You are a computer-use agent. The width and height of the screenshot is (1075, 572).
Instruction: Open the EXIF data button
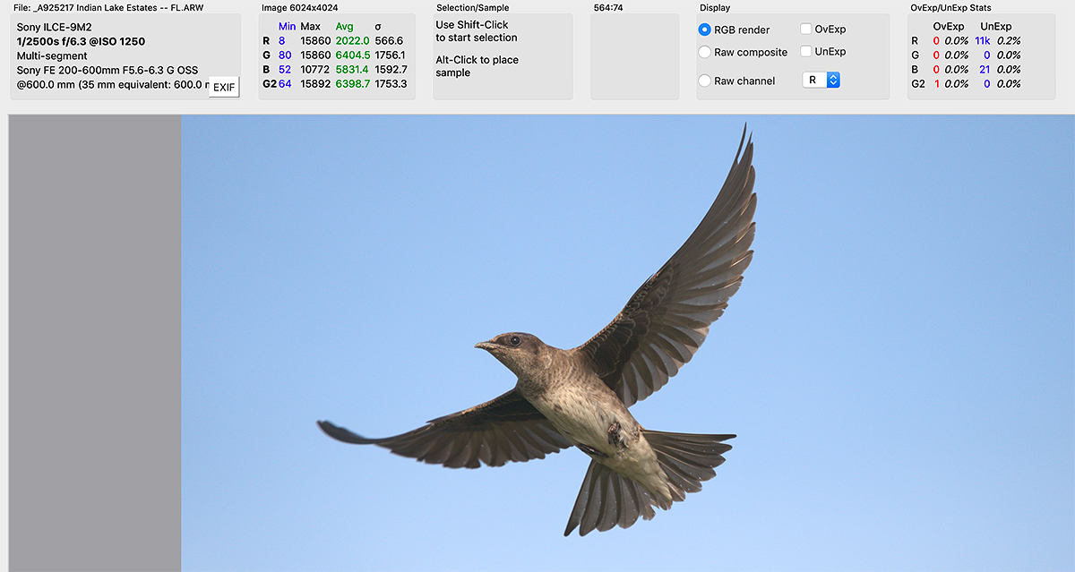coord(224,87)
